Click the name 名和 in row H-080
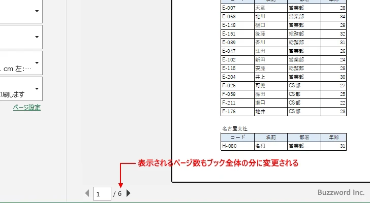Screen dimensions: 370x203 click(260, 146)
